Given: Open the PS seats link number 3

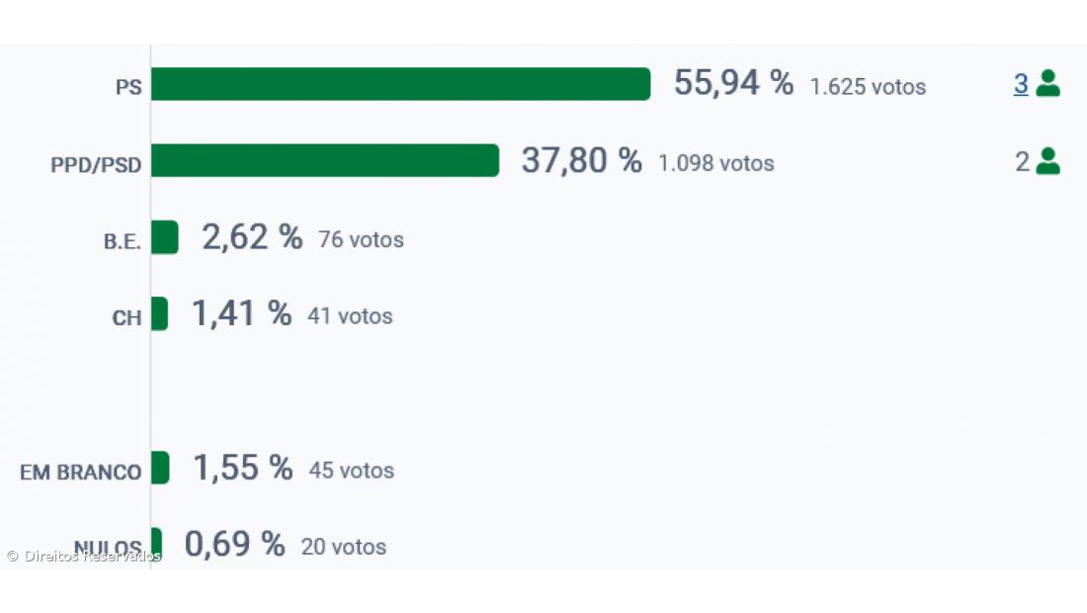Looking at the screenshot, I should (1021, 85).
